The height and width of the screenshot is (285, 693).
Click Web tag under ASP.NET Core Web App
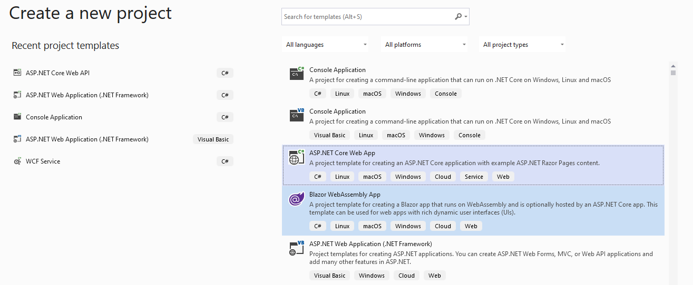(503, 177)
